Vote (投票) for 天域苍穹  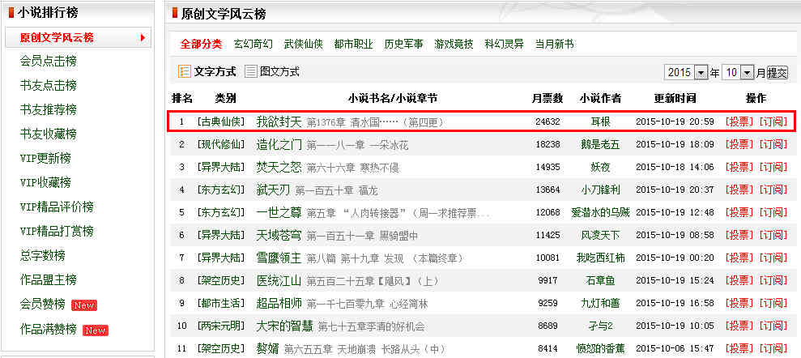click(739, 236)
